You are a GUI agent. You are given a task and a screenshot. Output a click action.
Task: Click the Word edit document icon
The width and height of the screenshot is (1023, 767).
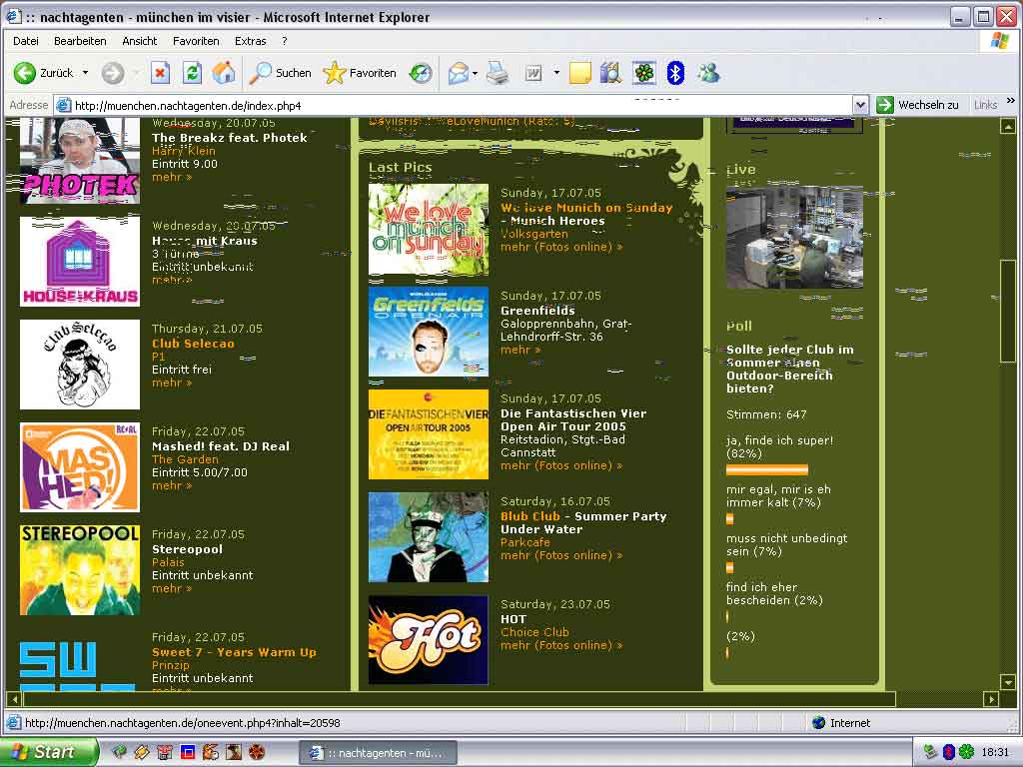[533, 73]
